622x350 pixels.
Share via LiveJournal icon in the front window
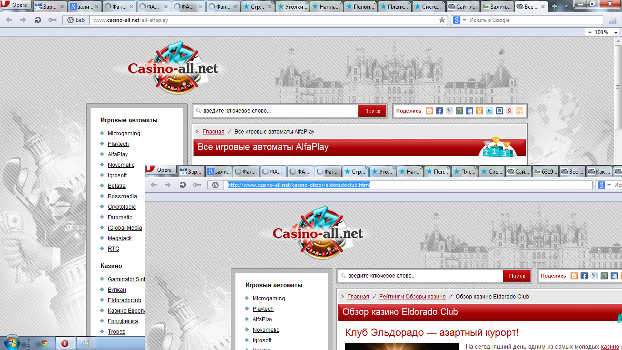pos(594,276)
